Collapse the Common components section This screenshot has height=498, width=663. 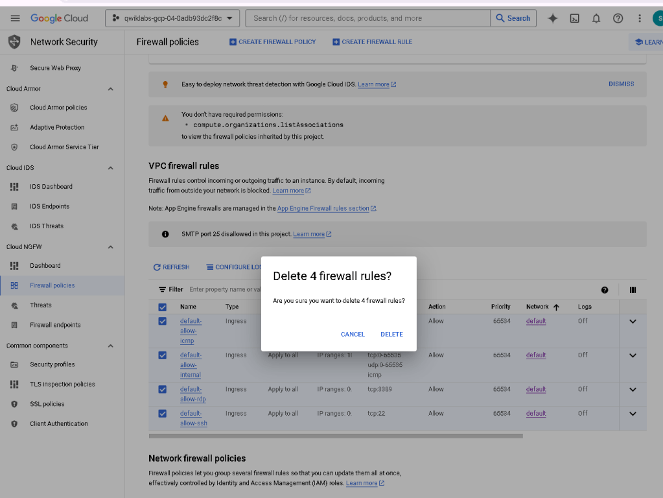tap(110, 346)
